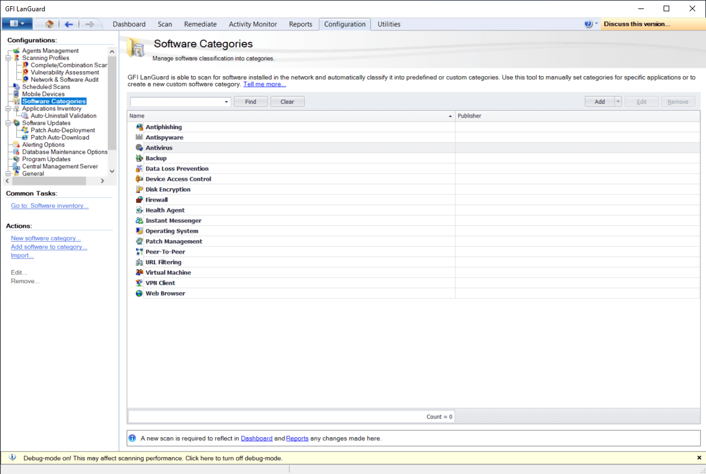The image size is (706, 474).
Task: Open the Remediate tab
Action: pos(200,24)
